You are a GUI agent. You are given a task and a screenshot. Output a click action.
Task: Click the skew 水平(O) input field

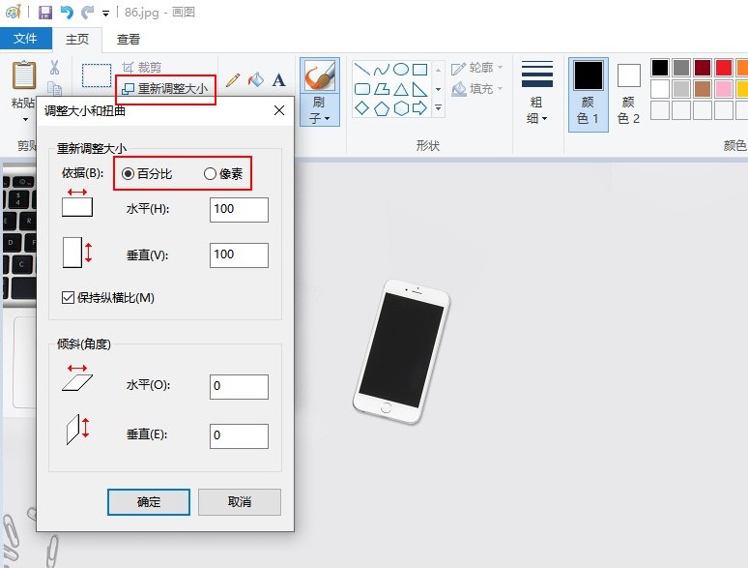tap(239, 386)
